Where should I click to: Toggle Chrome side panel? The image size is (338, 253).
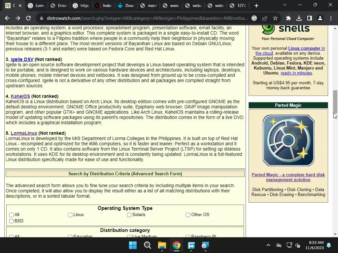310,18
